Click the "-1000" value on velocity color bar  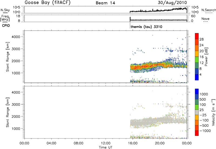(205, 131)
